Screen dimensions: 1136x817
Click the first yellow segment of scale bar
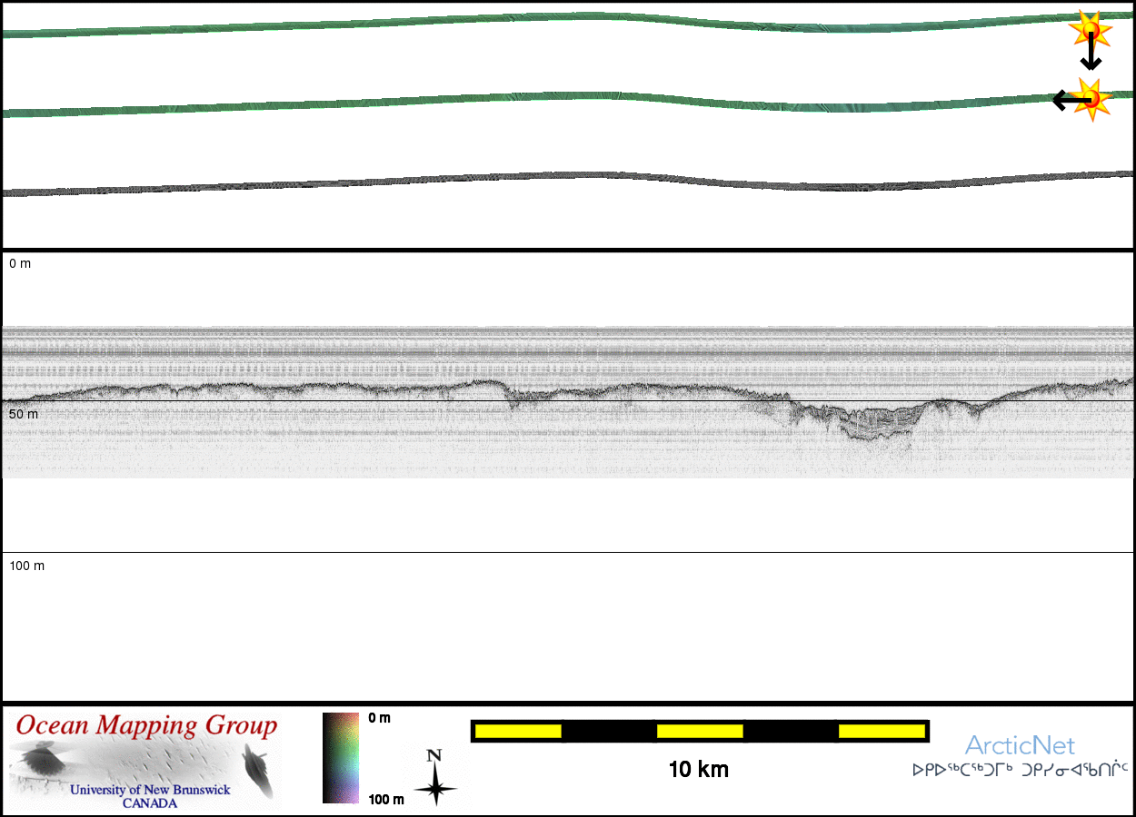point(517,731)
